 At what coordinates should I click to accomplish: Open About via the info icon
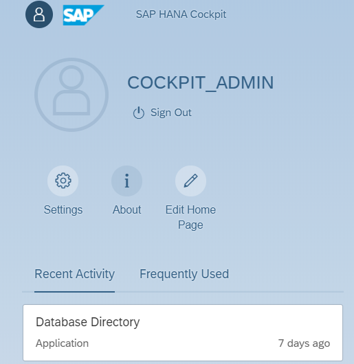pyautogui.click(x=127, y=181)
